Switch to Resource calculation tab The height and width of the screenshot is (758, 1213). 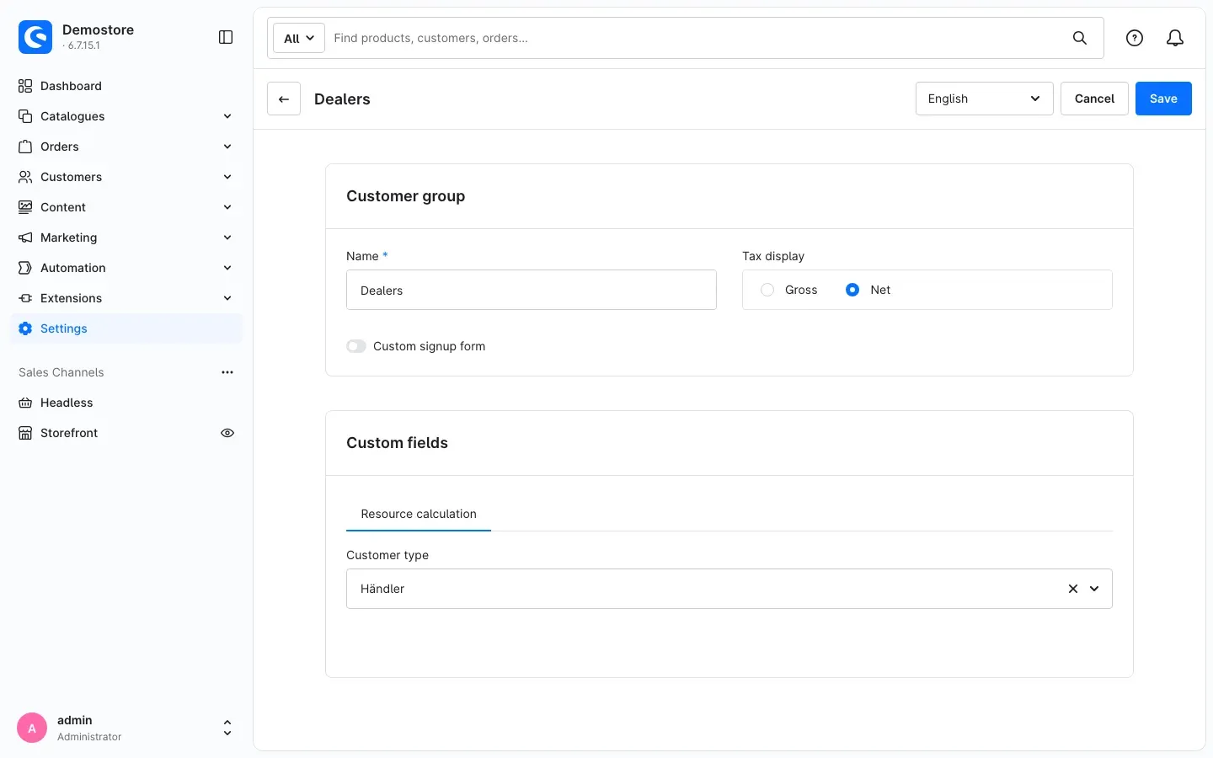(x=419, y=514)
